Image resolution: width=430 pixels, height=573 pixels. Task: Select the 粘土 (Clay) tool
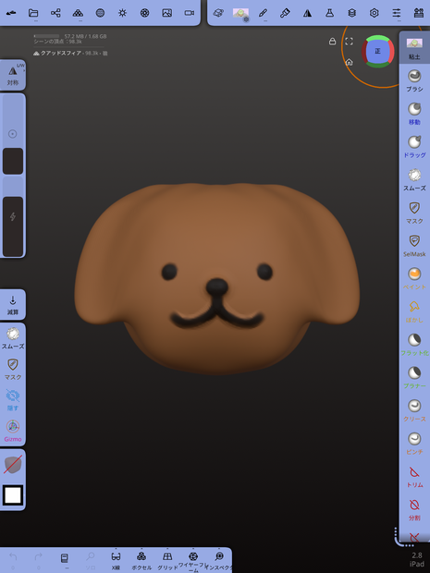tap(414, 48)
